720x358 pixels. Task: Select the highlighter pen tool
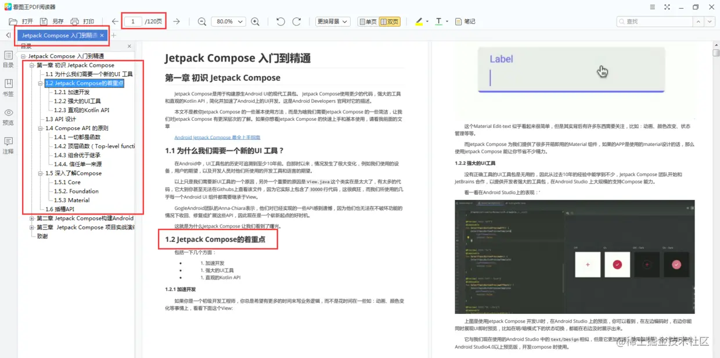pos(419,22)
